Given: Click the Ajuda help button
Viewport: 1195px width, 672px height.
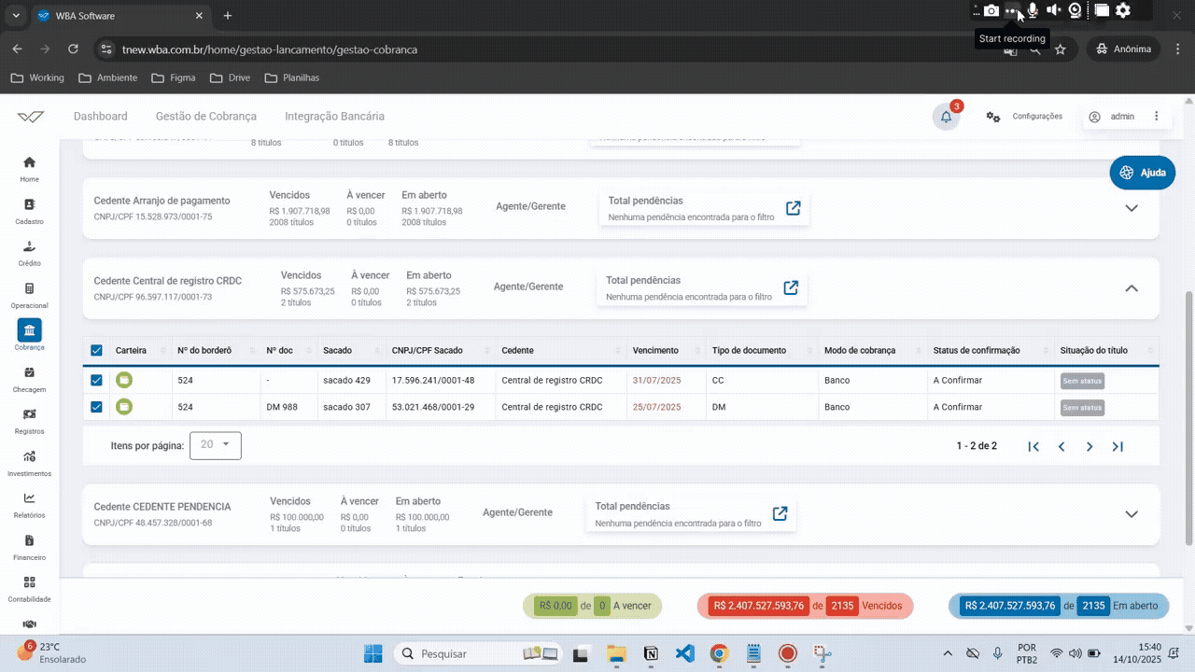Looking at the screenshot, I should pyautogui.click(x=1142, y=173).
